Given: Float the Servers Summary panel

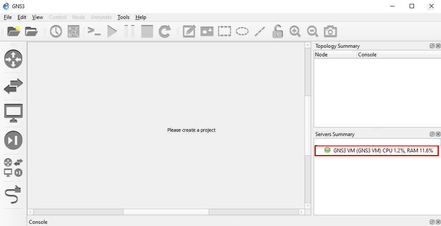Looking at the screenshot, I should click(432, 134).
